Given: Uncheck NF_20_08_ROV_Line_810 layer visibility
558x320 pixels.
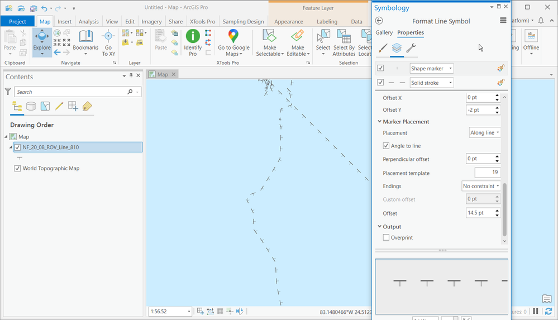Looking at the screenshot, I should 17,147.
